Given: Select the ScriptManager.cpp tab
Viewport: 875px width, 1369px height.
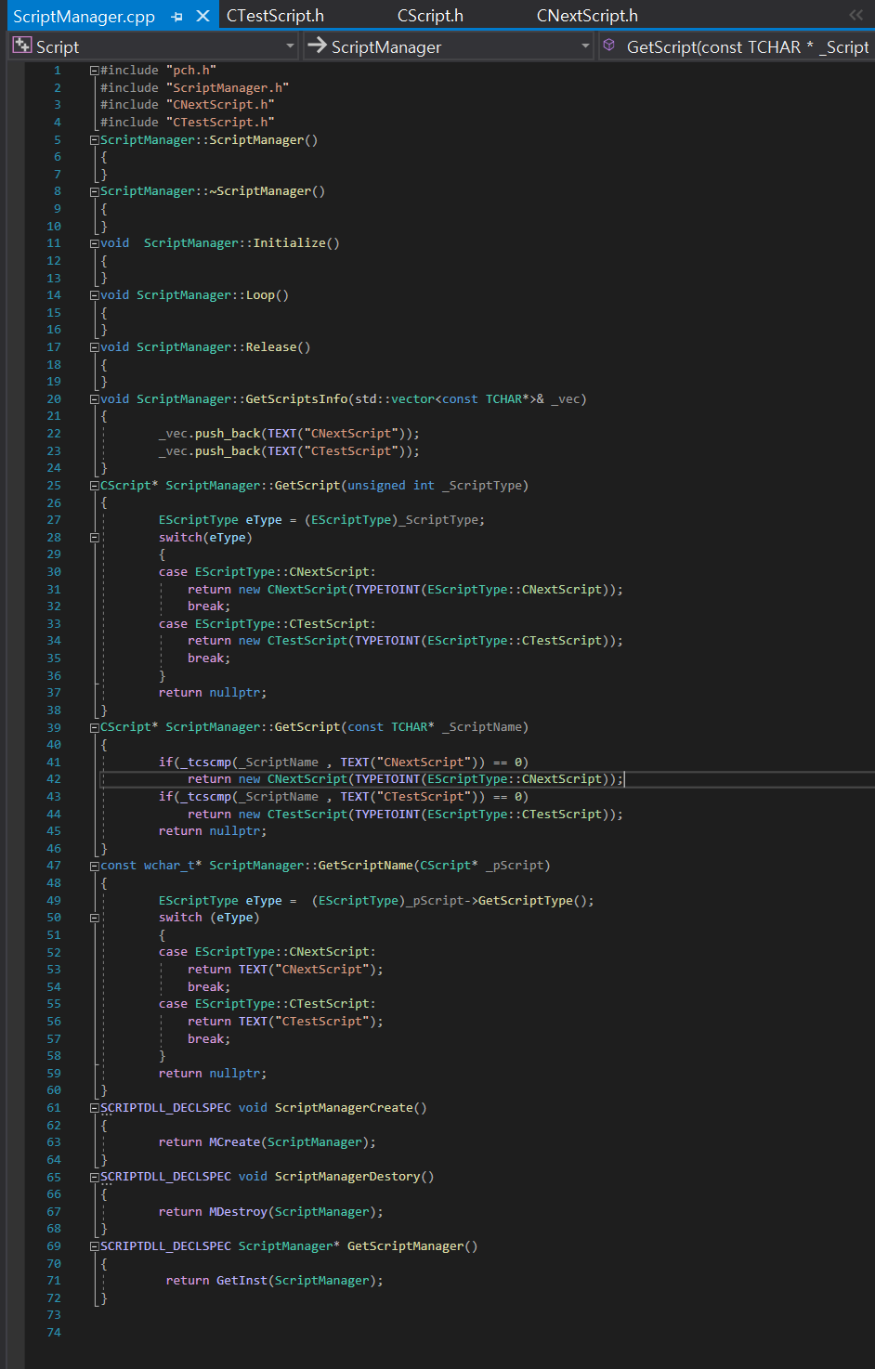Looking at the screenshot, I should click(84, 16).
